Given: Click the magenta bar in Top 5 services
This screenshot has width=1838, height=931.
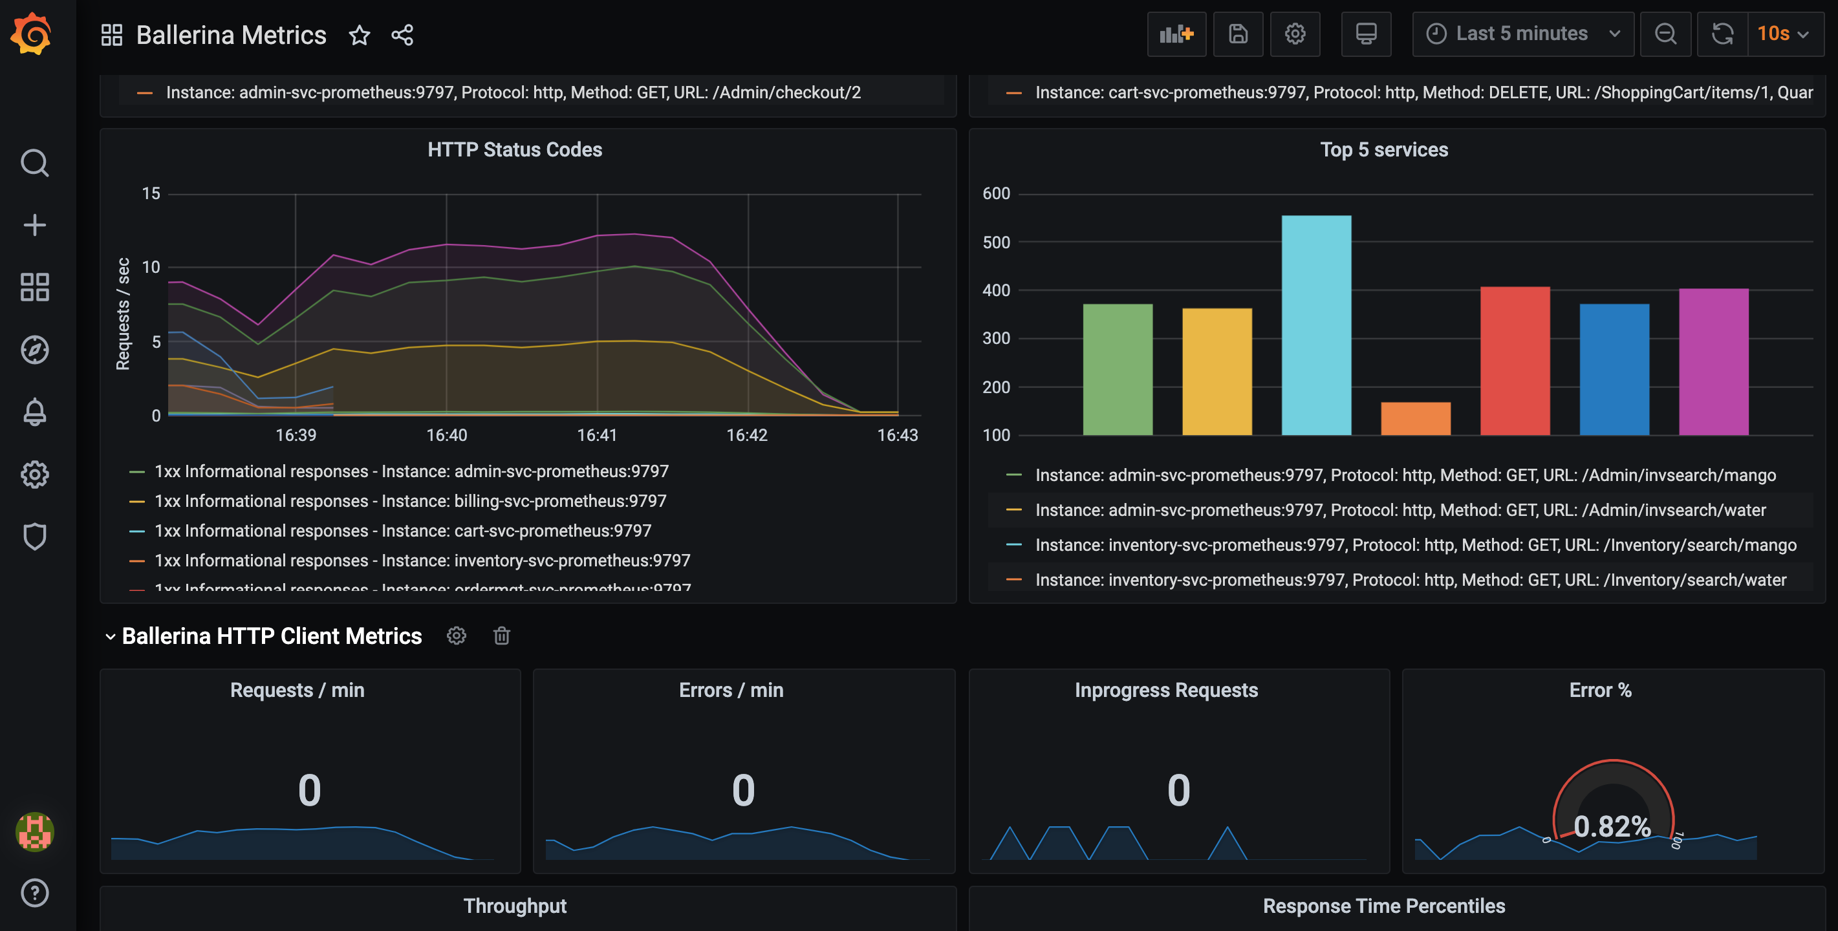Looking at the screenshot, I should click(x=1713, y=361).
